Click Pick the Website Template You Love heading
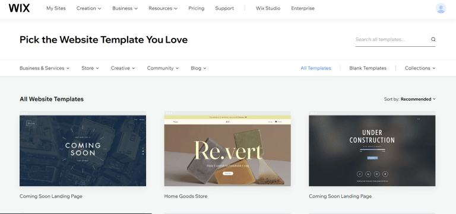 (103, 40)
